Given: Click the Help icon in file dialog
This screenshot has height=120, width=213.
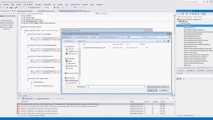Looking at the screenshot, I should 168,41.
